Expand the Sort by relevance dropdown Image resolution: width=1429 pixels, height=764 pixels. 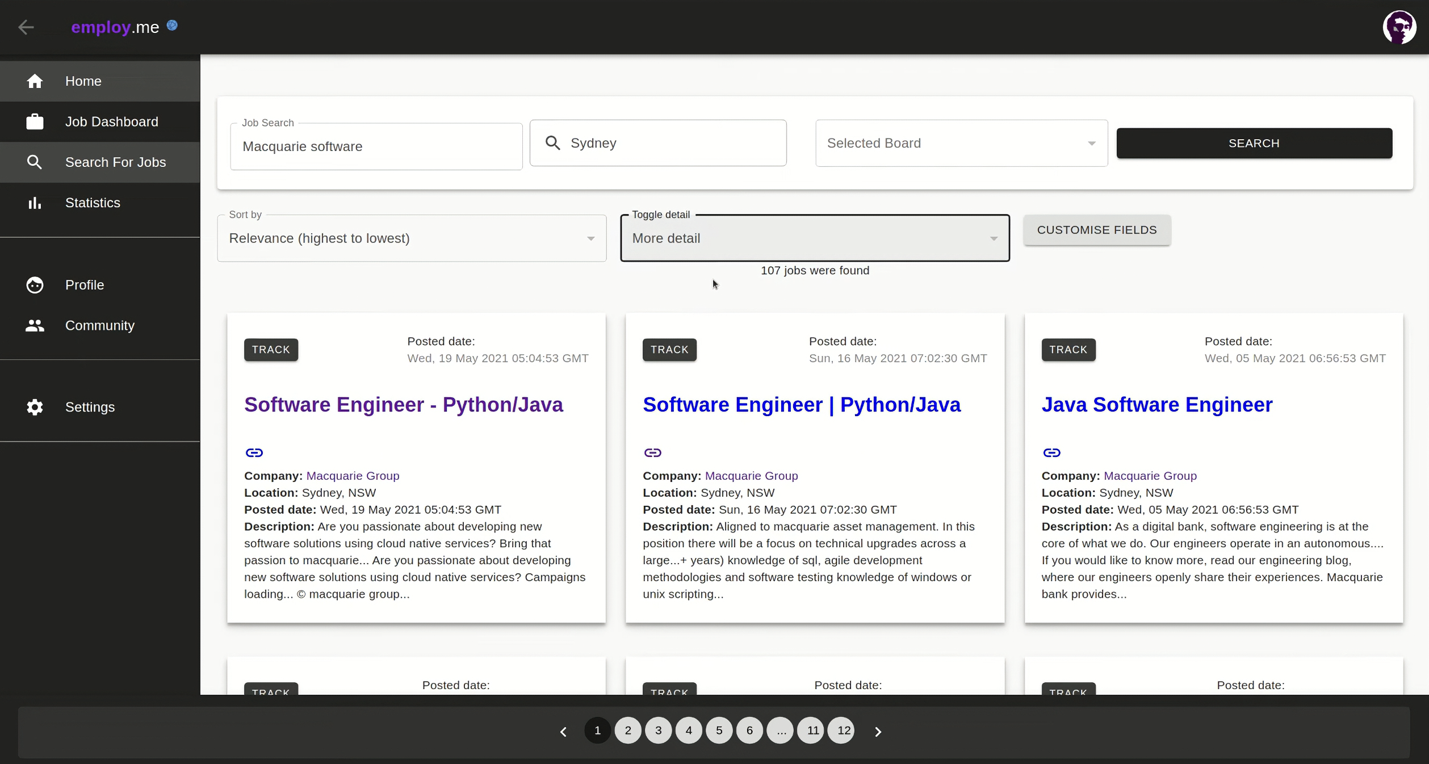(x=411, y=238)
